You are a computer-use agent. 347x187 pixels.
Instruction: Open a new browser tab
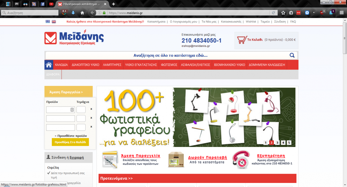(x=114, y=4)
